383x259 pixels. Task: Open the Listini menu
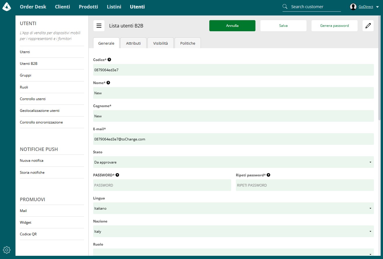[114, 7]
